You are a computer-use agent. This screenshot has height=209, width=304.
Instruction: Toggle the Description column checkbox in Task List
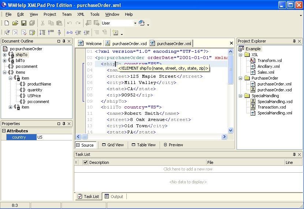(x=85, y=162)
